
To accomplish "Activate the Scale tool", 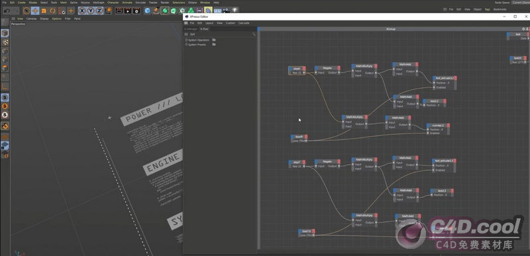I will (x=44, y=11).
